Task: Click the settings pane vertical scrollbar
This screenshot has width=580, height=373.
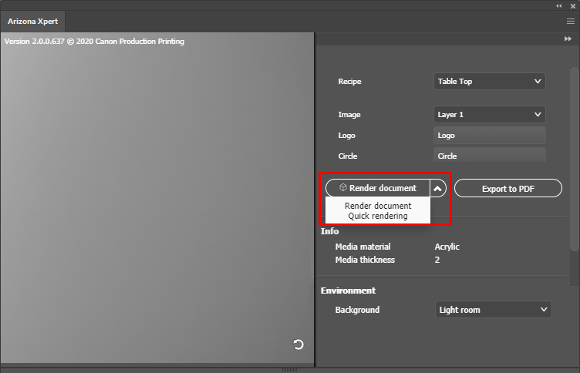Action: pyautogui.click(x=574, y=159)
